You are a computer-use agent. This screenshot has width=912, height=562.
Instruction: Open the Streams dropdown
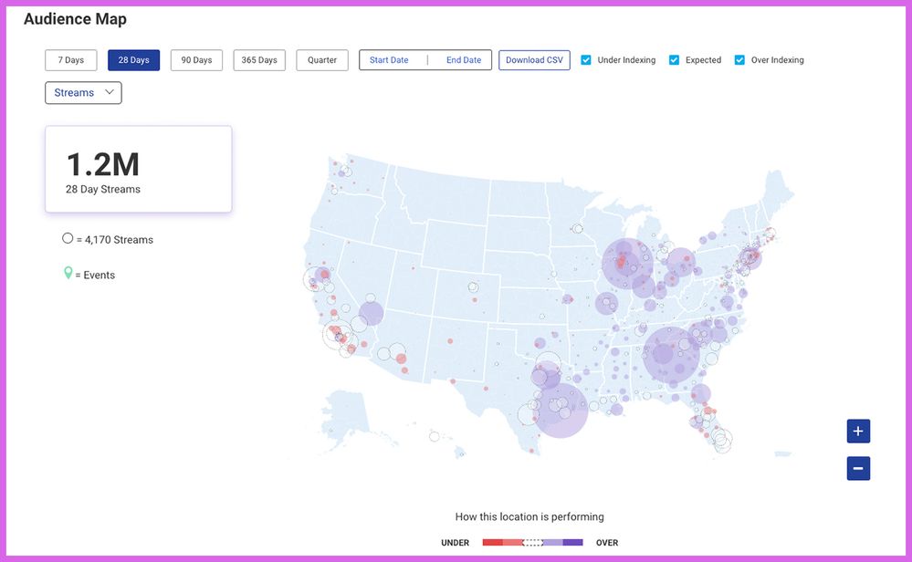(x=83, y=93)
